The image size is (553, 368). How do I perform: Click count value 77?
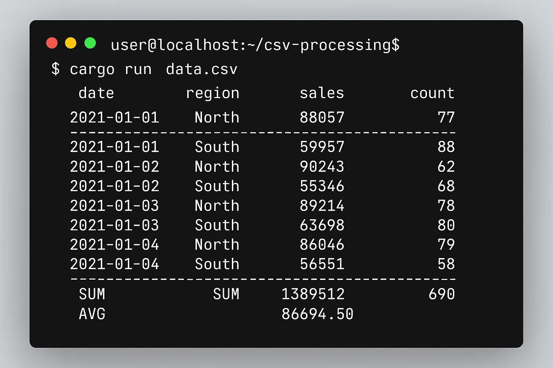tap(446, 118)
